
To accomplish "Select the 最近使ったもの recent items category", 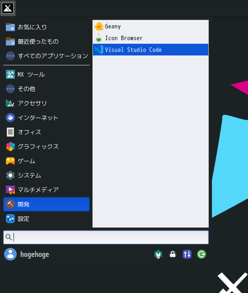I will click(x=46, y=41).
